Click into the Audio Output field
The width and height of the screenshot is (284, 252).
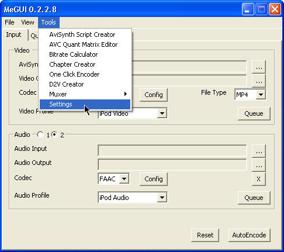pos(172,164)
